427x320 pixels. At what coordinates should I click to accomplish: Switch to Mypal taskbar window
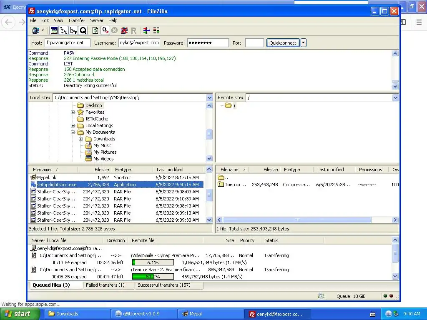(211, 314)
